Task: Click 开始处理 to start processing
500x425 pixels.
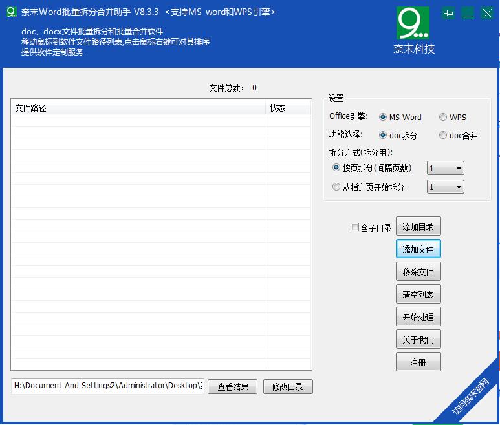Action: [418, 317]
